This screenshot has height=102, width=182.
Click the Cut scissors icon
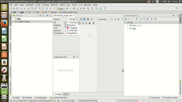(29, 8)
